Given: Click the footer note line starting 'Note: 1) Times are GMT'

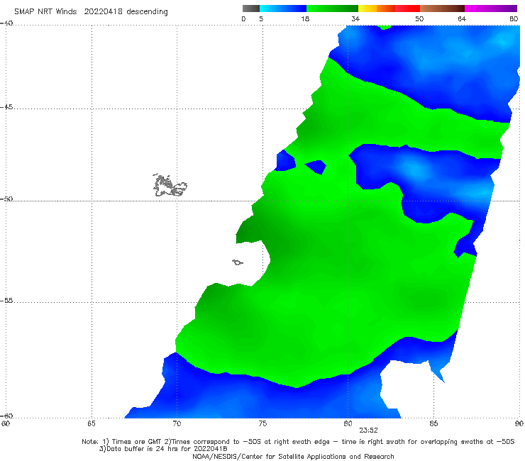Looking at the screenshot, I should click(x=298, y=442).
